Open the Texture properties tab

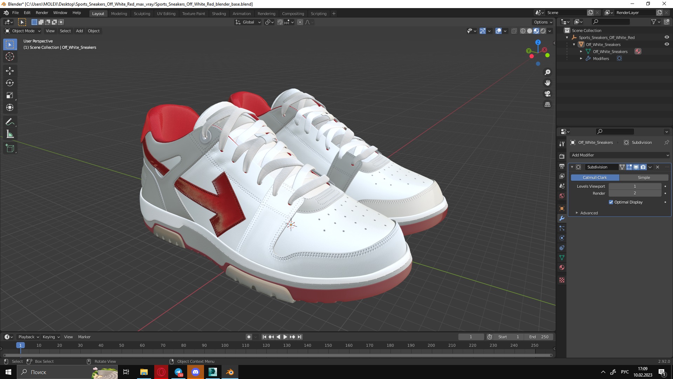[562, 280]
